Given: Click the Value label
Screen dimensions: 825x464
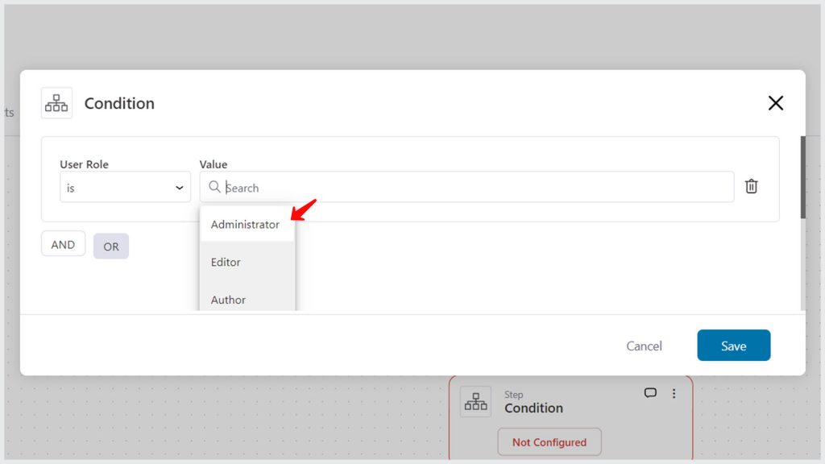Looking at the screenshot, I should 213,164.
